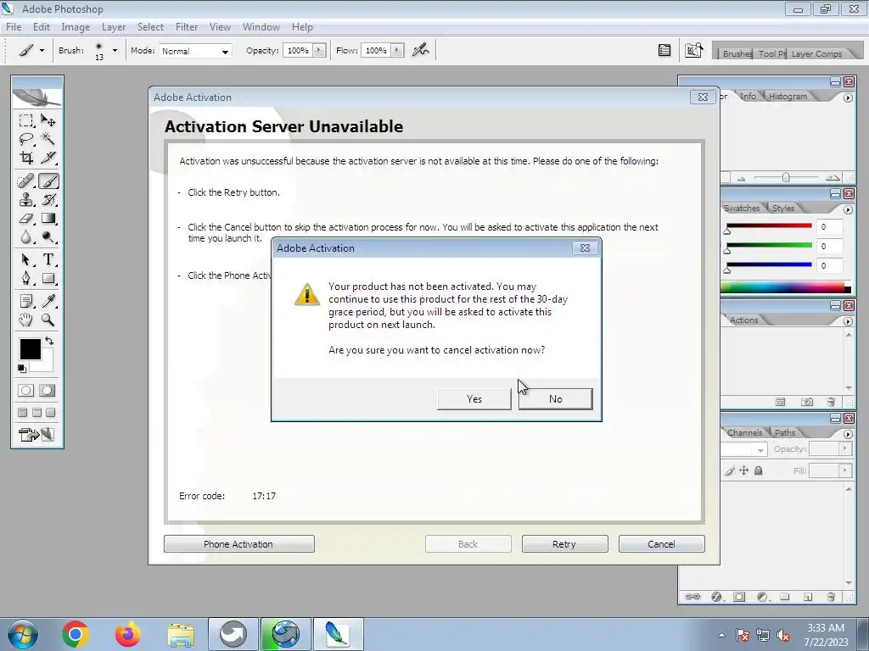Select the Move tool
This screenshot has width=869, height=651.
48,120
